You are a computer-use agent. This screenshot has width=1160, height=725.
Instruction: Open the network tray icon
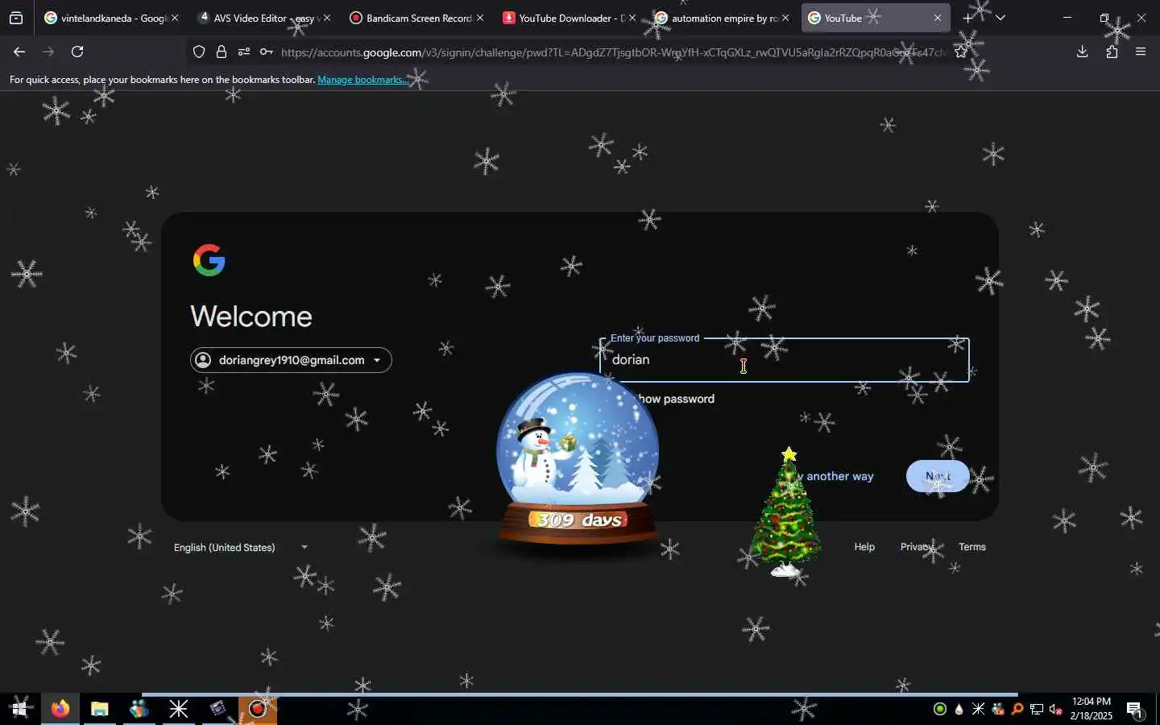pos(1037,710)
